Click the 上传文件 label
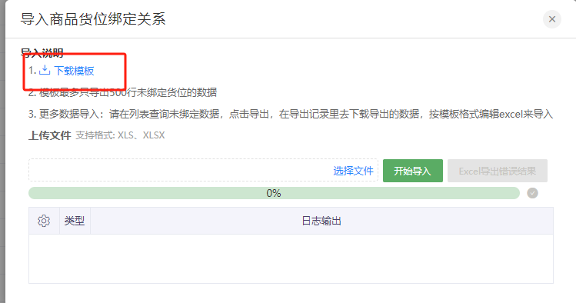 [49, 135]
